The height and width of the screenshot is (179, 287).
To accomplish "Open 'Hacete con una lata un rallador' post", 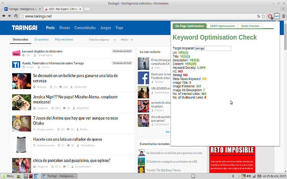I will pyautogui.click(x=67, y=139).
